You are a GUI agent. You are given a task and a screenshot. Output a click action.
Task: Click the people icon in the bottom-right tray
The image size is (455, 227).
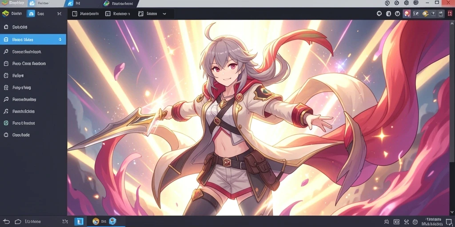pyautogui.click(x=387, y=222)
